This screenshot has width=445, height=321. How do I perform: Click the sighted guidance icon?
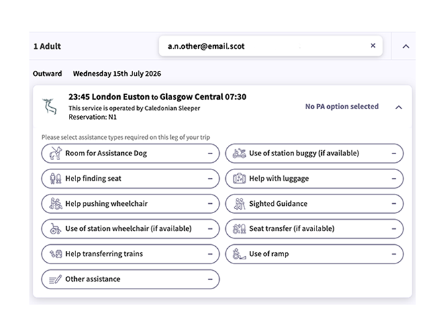point(239,204)
